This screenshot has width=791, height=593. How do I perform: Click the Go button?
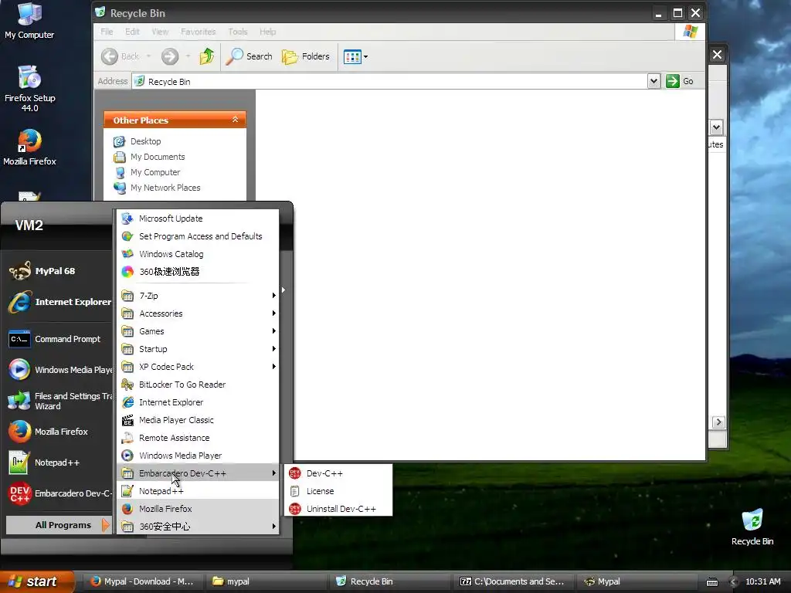[x=680, y=80]
